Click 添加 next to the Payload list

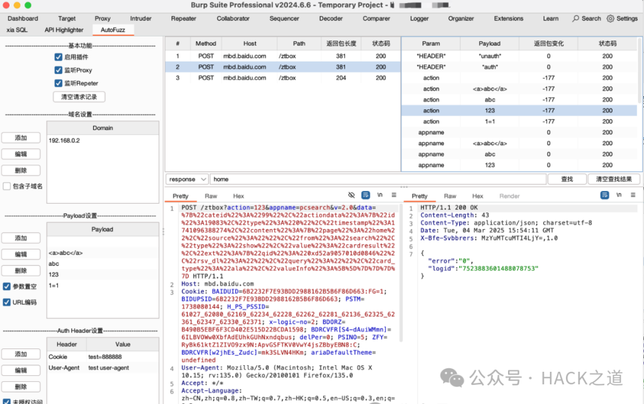pyautogui.click(x=21, y=238)
